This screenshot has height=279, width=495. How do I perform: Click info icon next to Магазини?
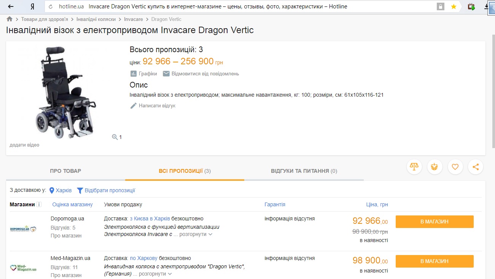point(39,204)
